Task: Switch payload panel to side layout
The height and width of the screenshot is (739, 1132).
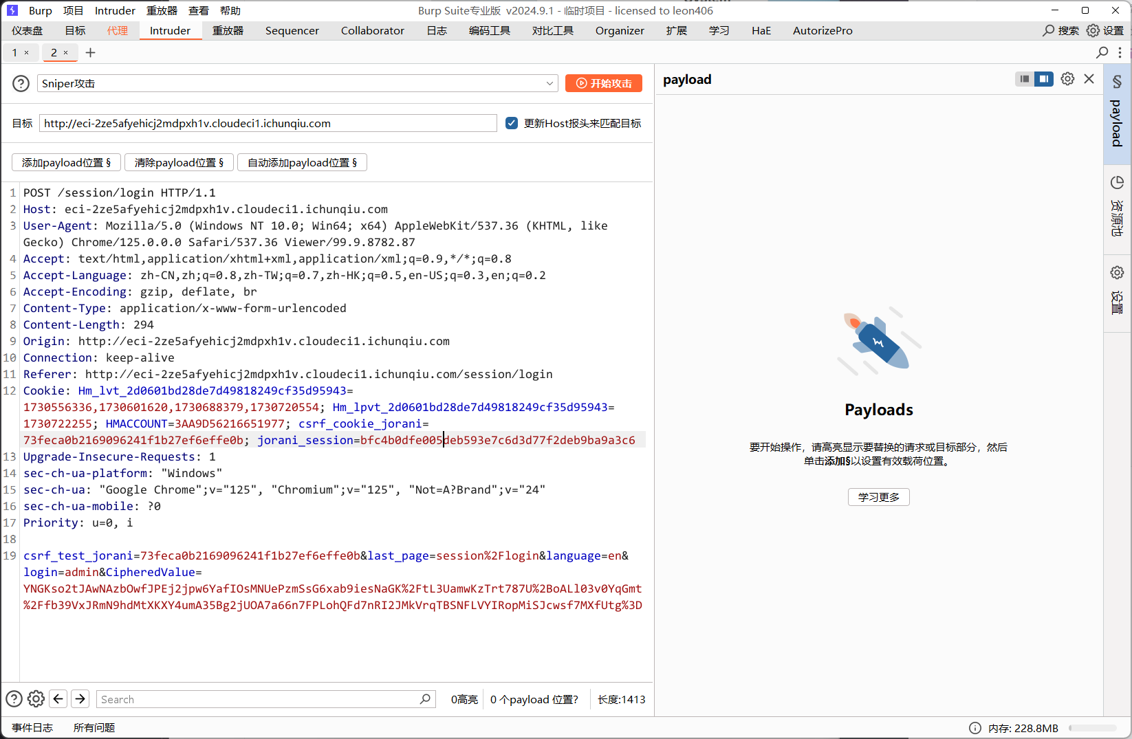Action: coord(1044,79)
